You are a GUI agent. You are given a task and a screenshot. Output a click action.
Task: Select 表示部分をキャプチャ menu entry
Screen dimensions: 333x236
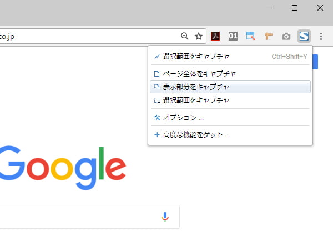coord(196,87)
